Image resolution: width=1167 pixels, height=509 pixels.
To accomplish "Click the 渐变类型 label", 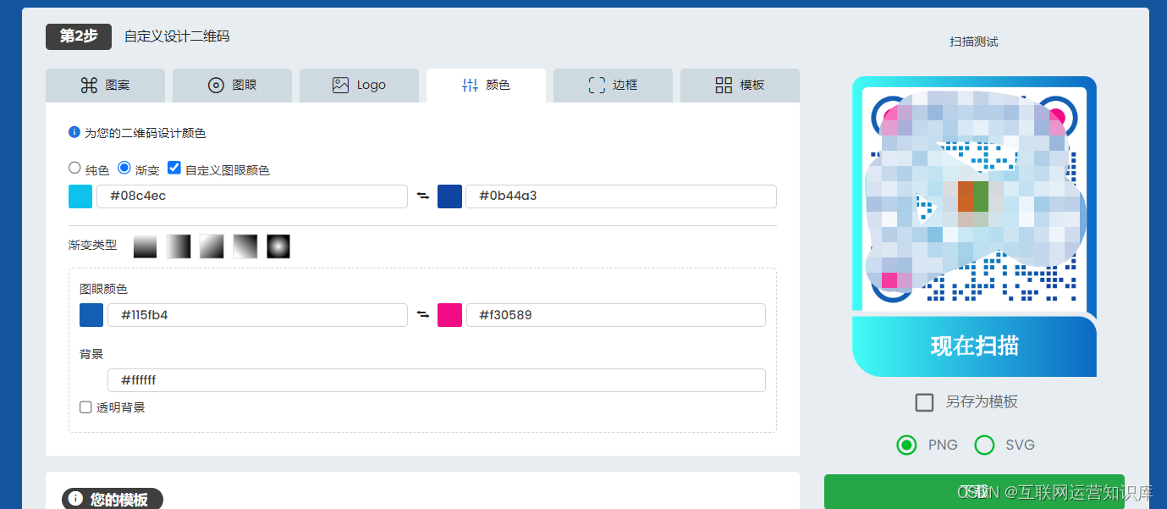I will [x=93, y=245].
